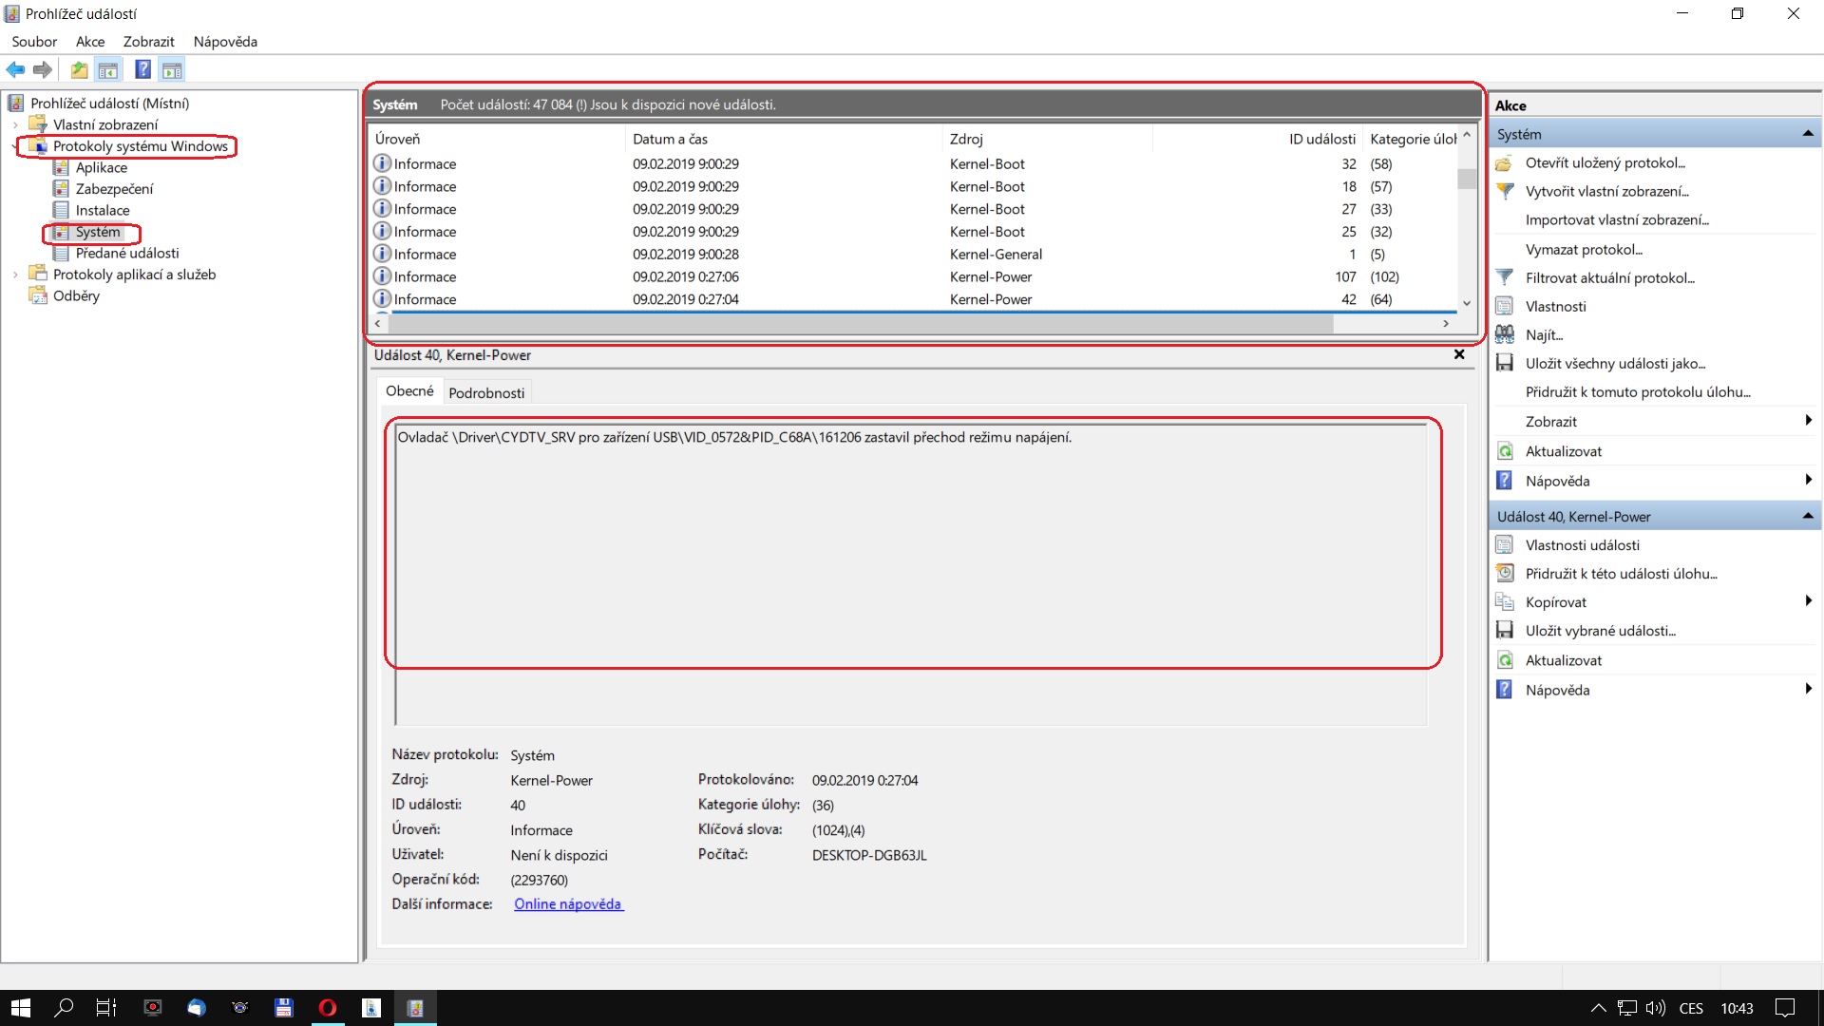This screenshot has height=1026, width=1824.
Task: Click the Najít binoculars icon
Action: (1505, 334)
